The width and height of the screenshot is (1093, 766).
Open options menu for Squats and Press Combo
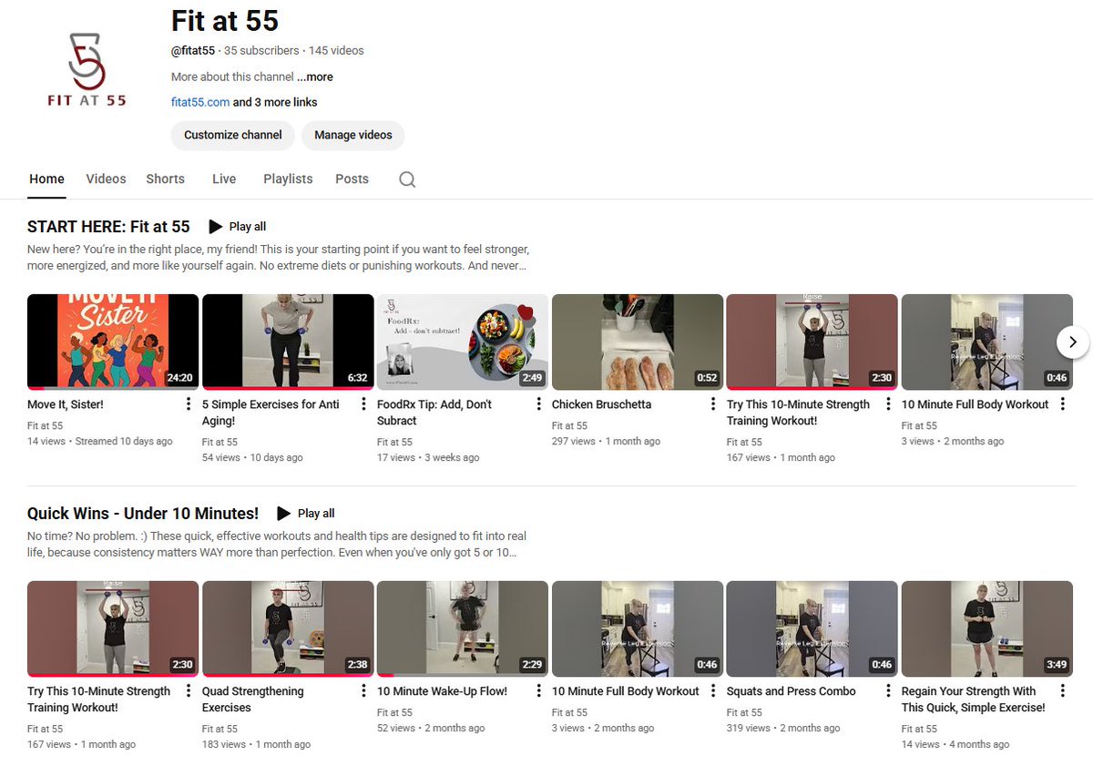coord(888,691)
